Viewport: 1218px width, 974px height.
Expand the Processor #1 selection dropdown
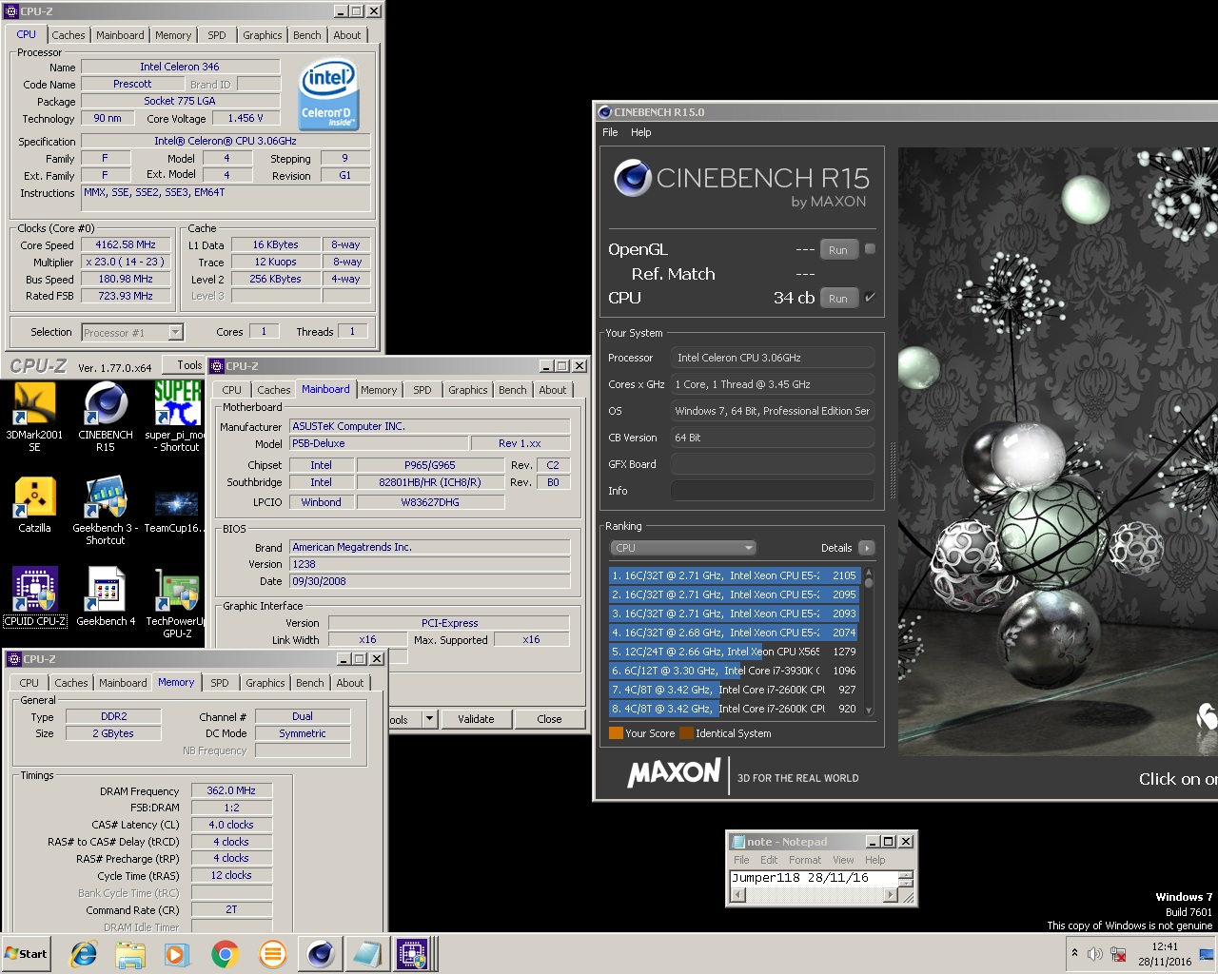pyautogui.click(x=175, y=332)
